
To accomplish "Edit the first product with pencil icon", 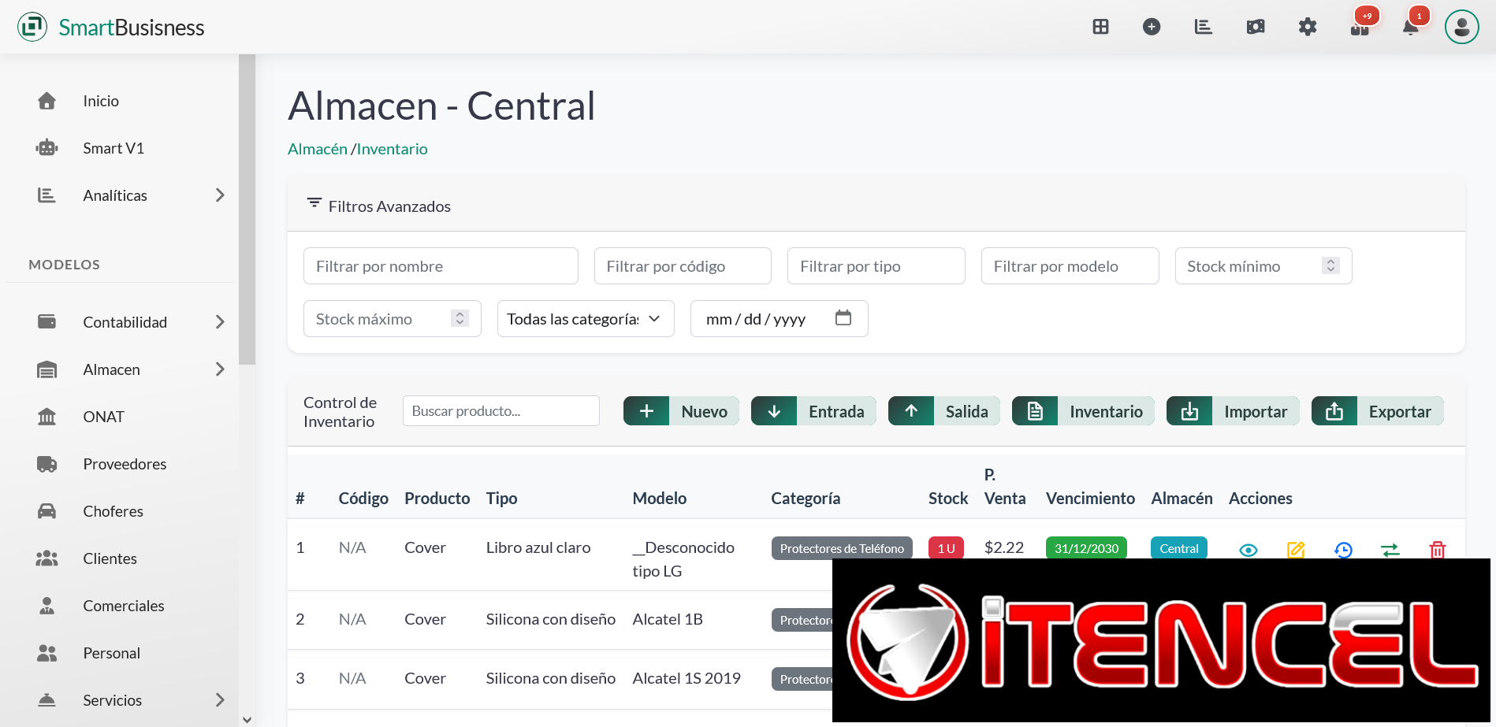I will point(1295,549).
